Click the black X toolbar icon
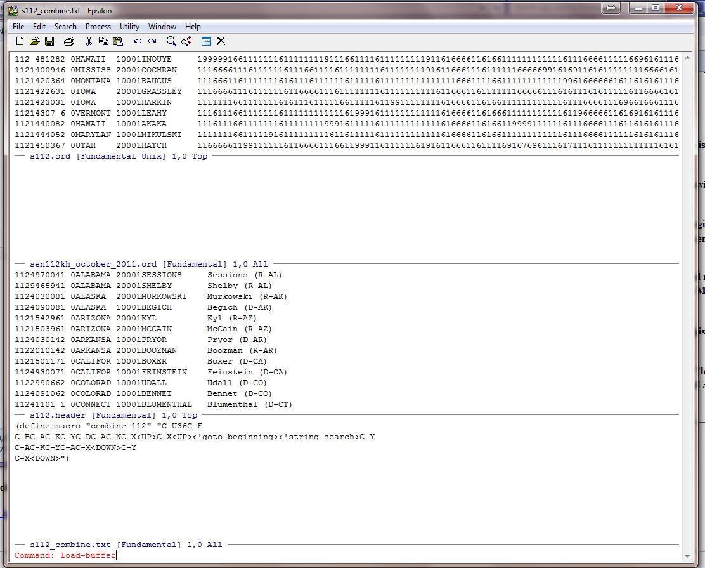 pyautogui.click(x=221, y=41)
